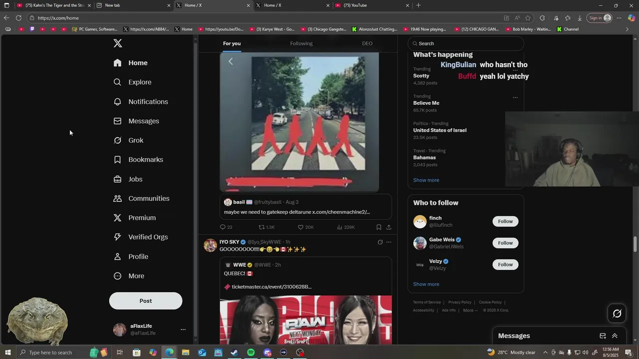This screenshot has width=639, height=359.
Task: Share the deltarune quote post
Action: click(x=389, y=227)
